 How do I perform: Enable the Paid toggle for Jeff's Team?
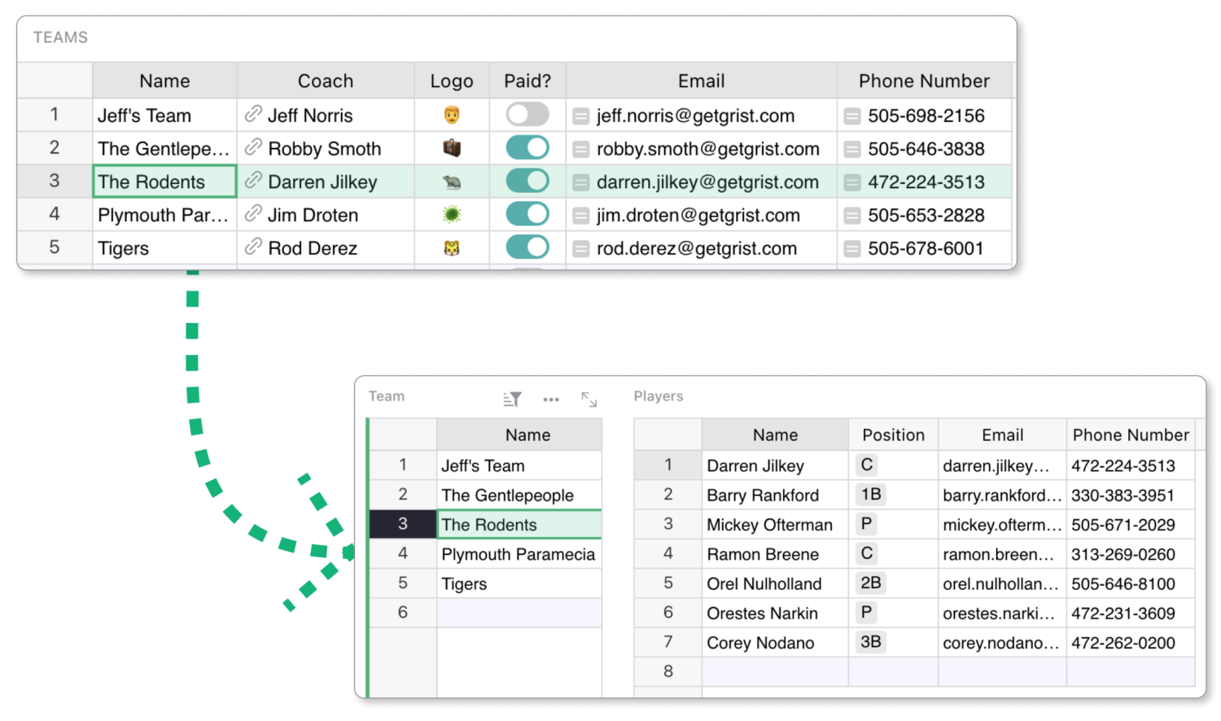[527, 114]
